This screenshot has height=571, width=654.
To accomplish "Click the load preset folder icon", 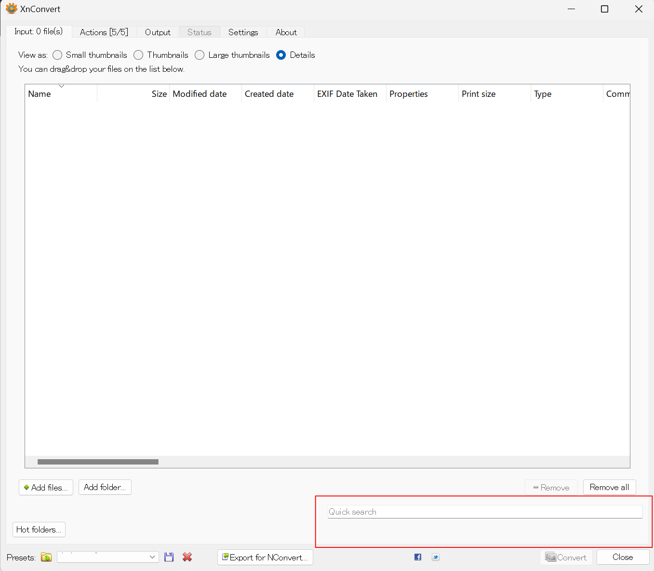I will [x=46, y=557].
